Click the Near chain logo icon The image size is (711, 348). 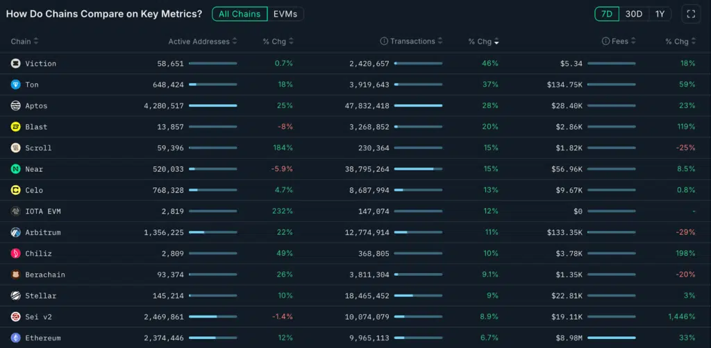[15, 169]
